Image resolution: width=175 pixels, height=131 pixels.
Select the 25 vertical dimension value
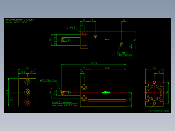coord(130,99)
